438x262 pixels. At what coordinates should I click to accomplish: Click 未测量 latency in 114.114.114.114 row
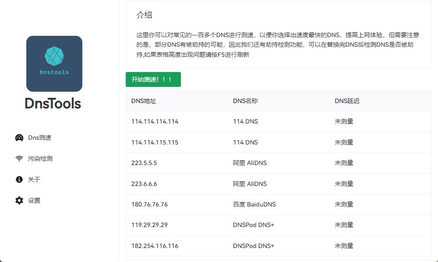click(344, 121)
